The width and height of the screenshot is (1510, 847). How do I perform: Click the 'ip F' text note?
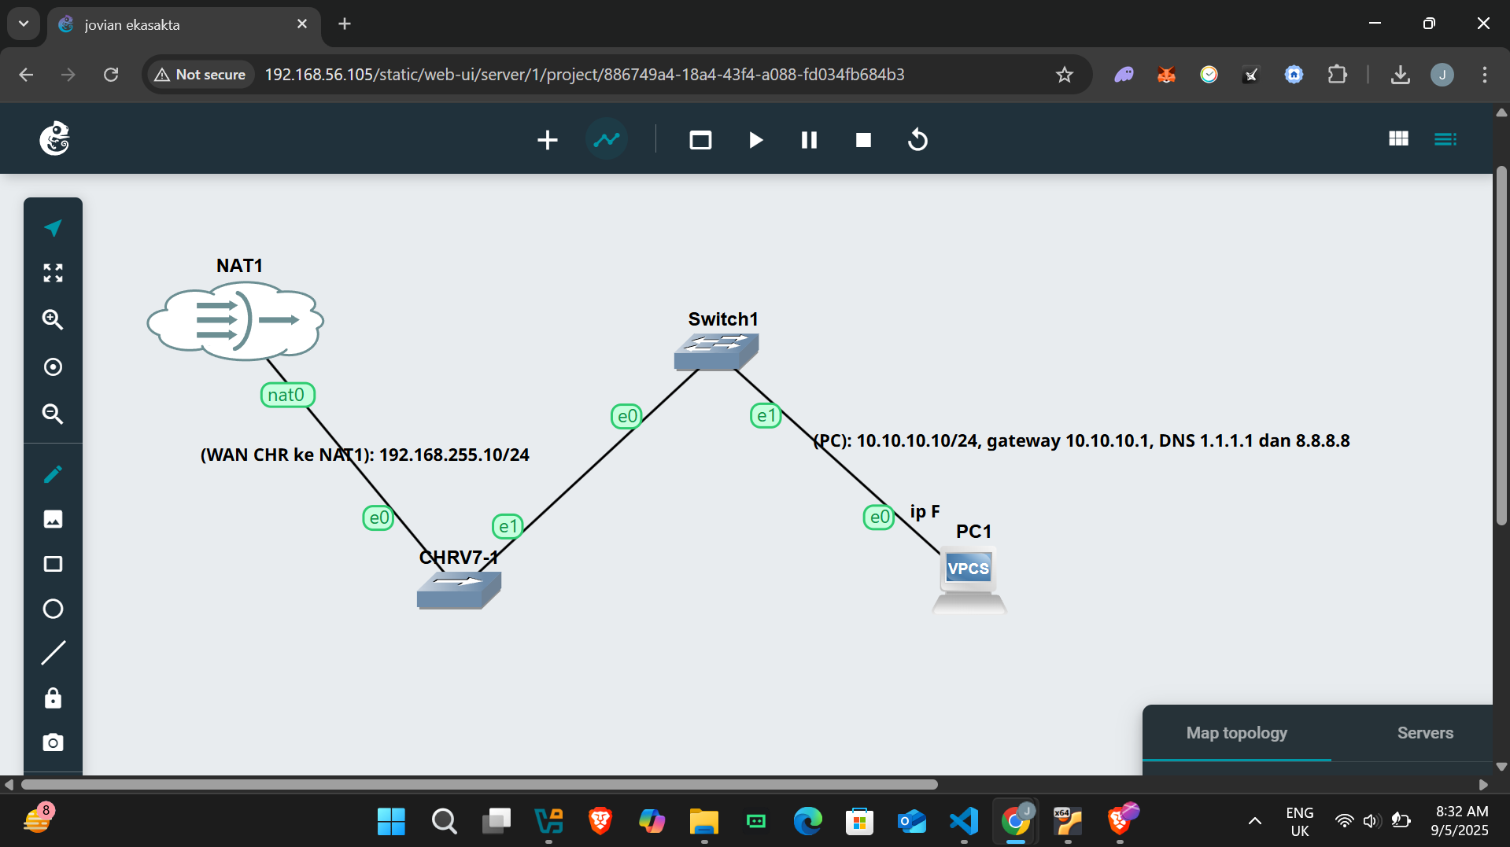click(925, 512)
